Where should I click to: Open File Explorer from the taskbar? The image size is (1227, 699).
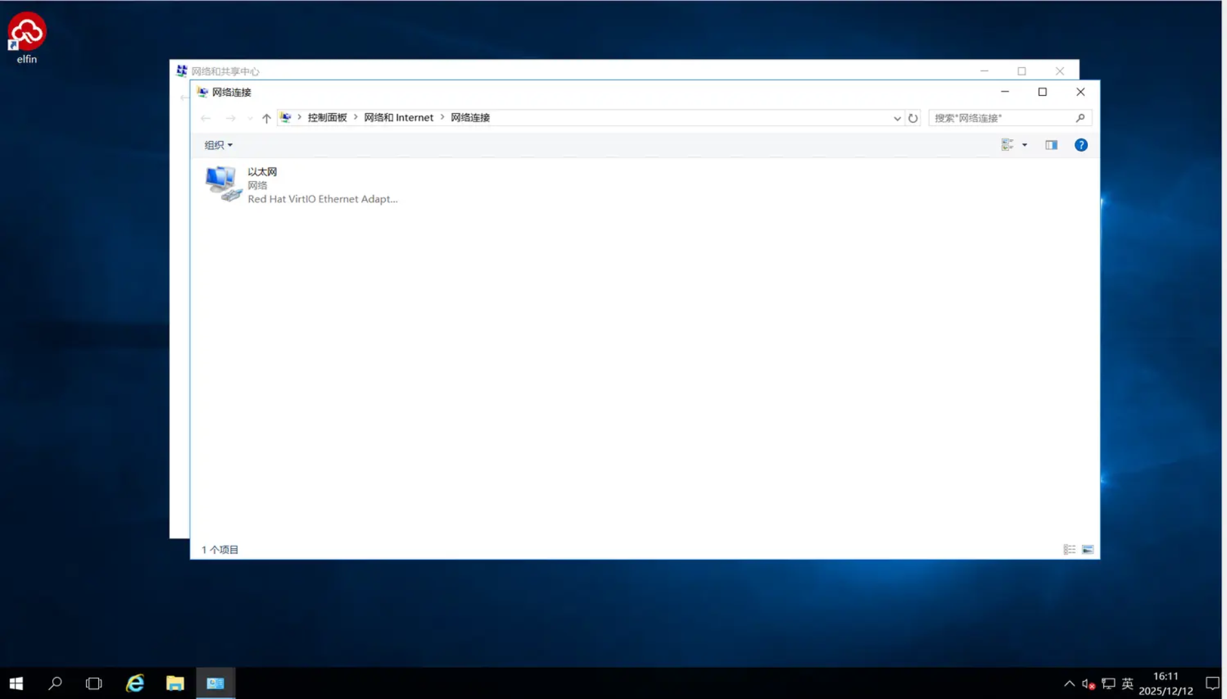pos(175,683)
